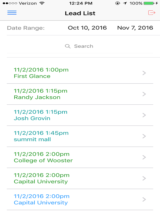Tap the Lead List title
This screenshot has width=160, height=213.
(x=80, y=13)
